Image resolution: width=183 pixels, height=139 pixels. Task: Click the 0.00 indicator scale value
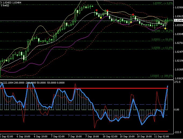(x=177, y=109)
